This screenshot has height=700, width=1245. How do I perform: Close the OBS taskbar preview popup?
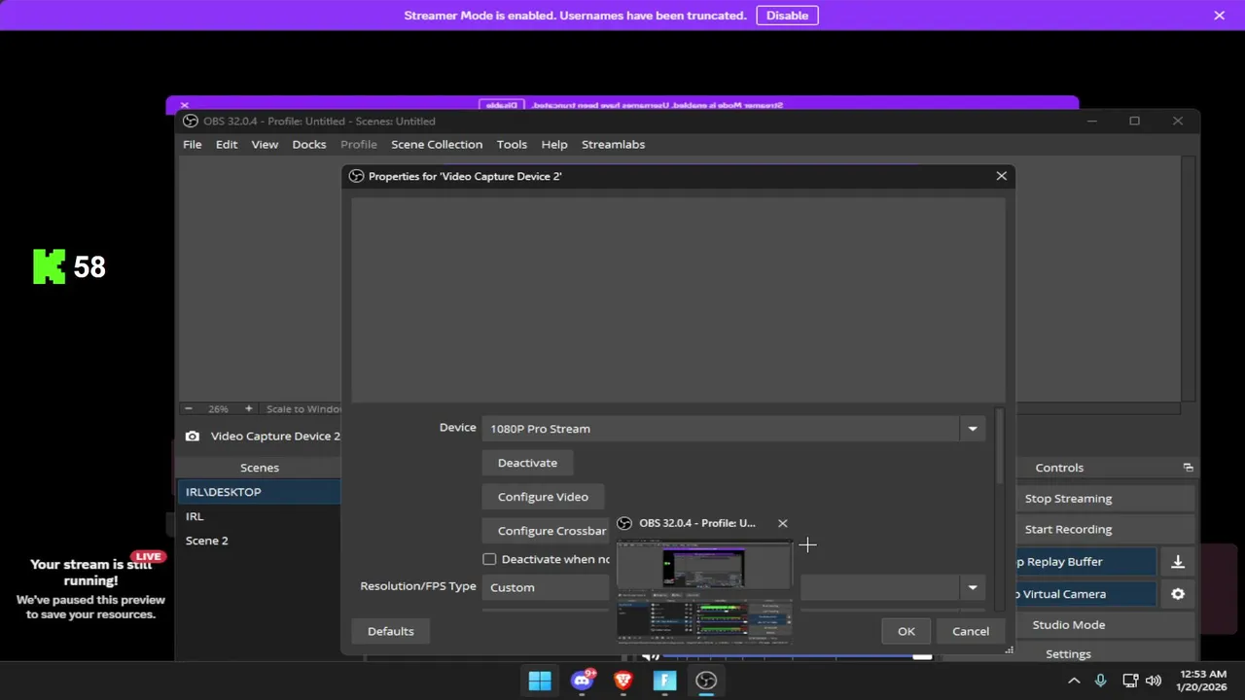(x=782, y=523)
